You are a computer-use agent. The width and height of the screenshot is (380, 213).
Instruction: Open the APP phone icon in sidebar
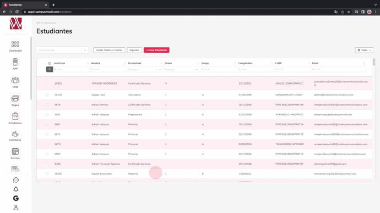pos(15,64)
